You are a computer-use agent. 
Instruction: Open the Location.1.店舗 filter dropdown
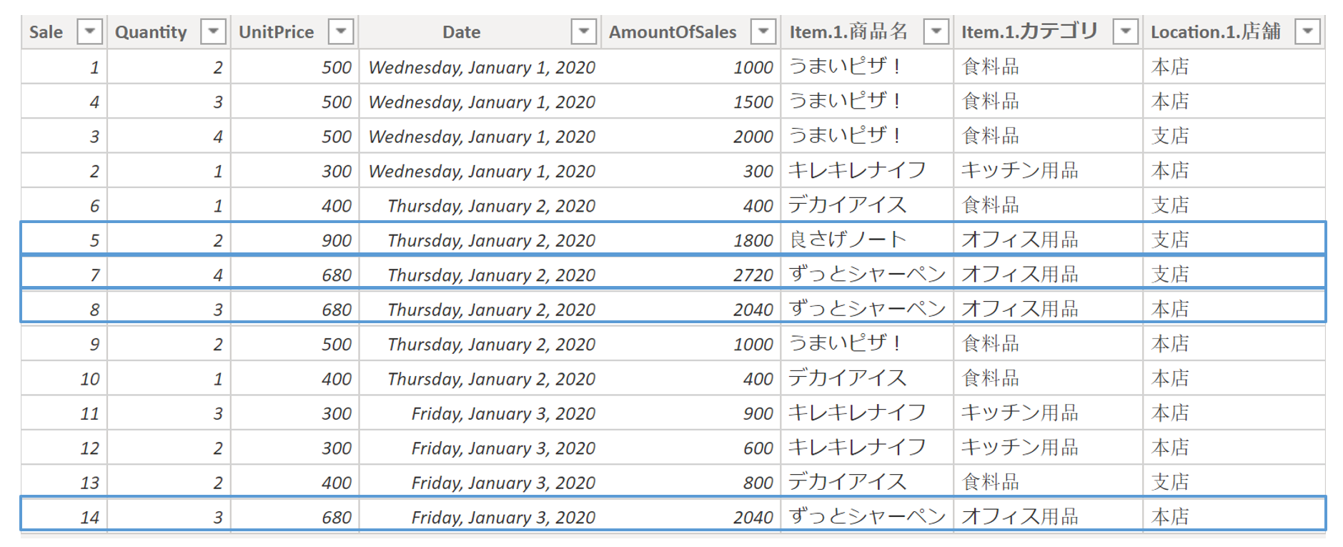pos(1307,31)
